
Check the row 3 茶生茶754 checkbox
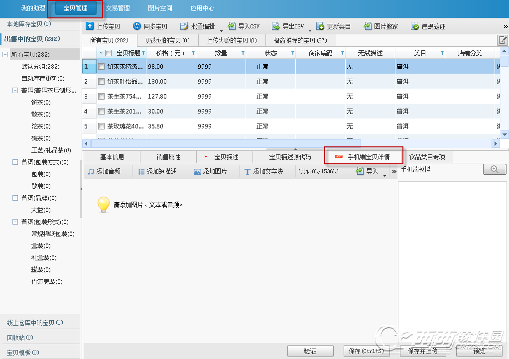click(101, 97)
